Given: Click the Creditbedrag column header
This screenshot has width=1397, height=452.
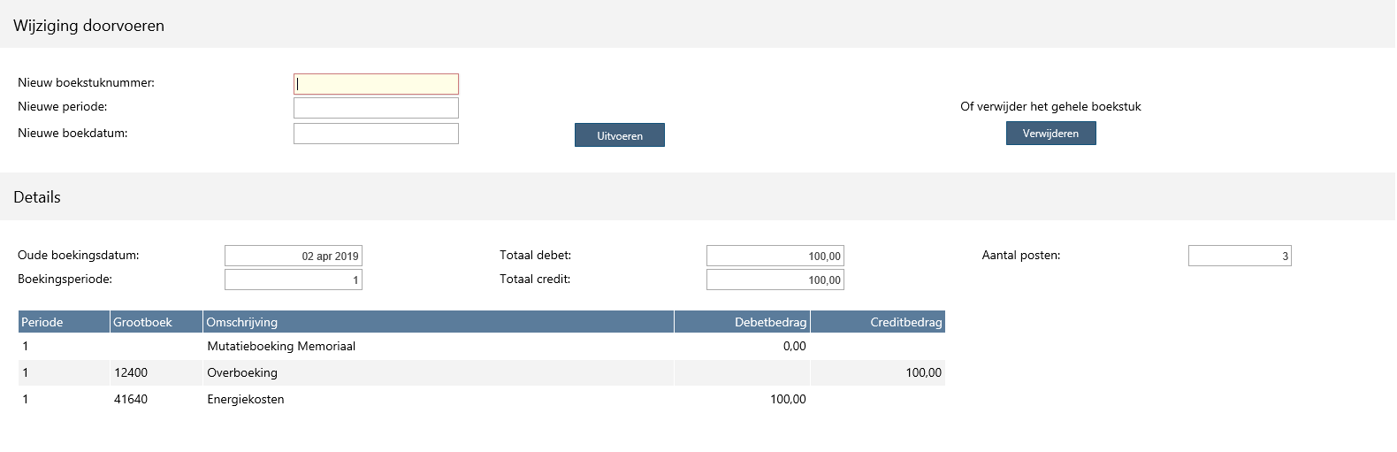Looking at the screenshot, I should point(878,322).
